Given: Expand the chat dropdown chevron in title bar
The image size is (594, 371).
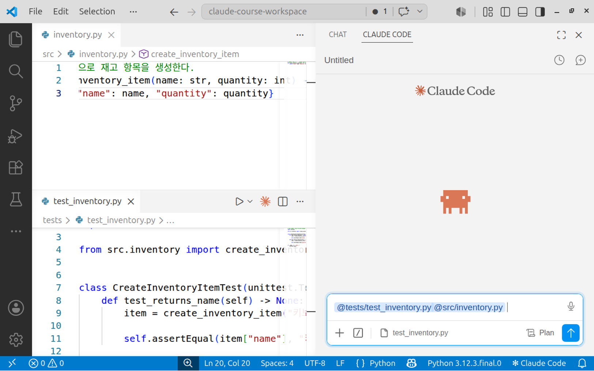Looking at the screenshot, I should (x=420, y=11).
